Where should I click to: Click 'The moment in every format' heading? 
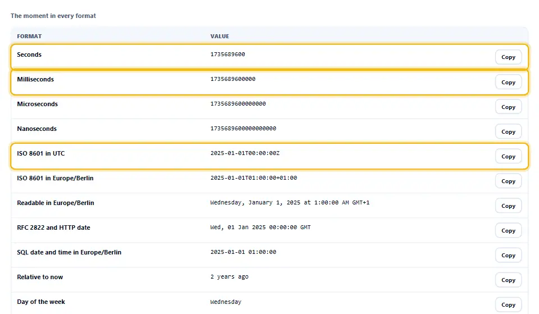[53, 16]
